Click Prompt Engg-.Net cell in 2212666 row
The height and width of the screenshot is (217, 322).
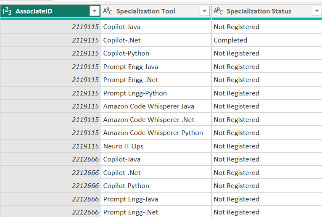(x=156, y=212)
